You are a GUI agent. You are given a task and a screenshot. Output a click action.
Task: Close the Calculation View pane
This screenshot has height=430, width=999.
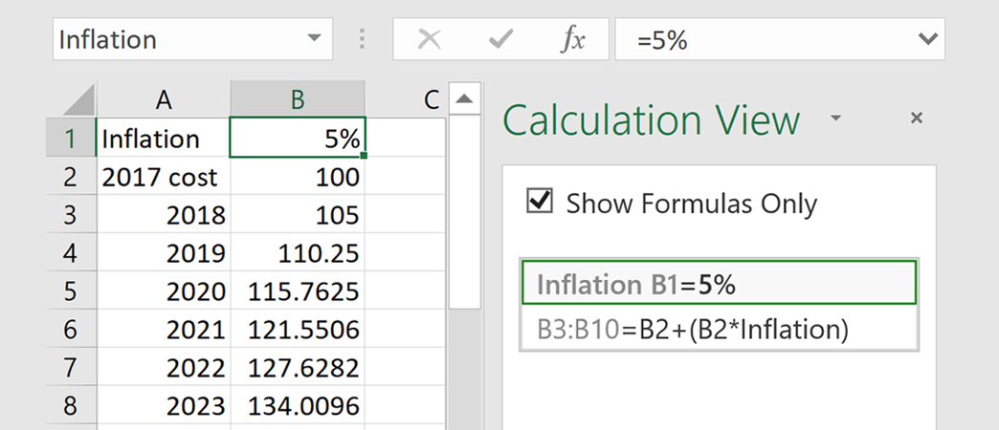point(916,118)
